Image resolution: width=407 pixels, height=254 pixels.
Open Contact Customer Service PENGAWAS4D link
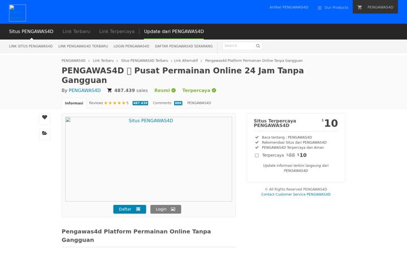coord(296,194)
